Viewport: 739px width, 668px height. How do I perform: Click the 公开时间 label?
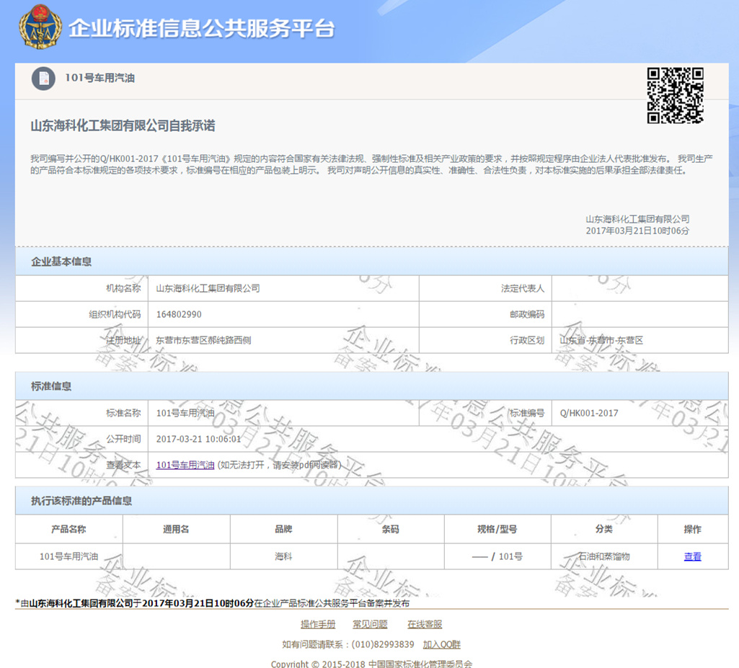point(123,439)
